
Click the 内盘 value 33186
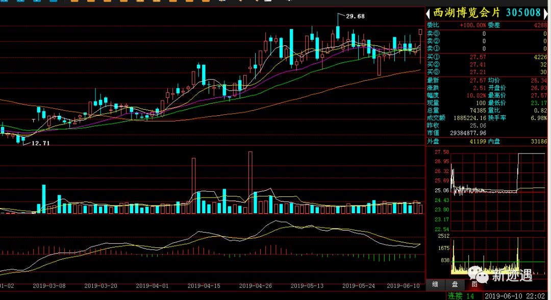[539, 141]
